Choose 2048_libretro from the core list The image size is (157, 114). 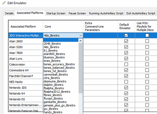pyautogui.click(x=61, y=44)
